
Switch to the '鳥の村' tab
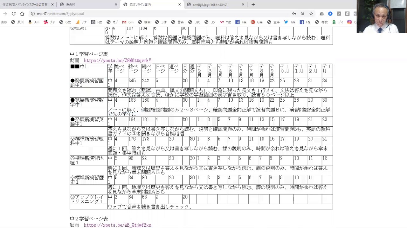(88, 4)
